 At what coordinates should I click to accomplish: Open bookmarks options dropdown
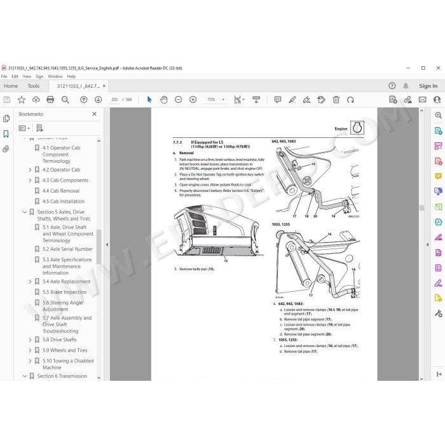(24, 128)
